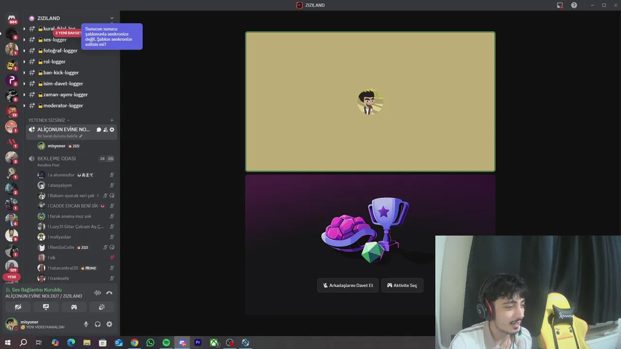The height and width of the screenshot is (349, 621).
Task: Join BEKLEME ODASI voice channel
Action: (x=72, y=161)
